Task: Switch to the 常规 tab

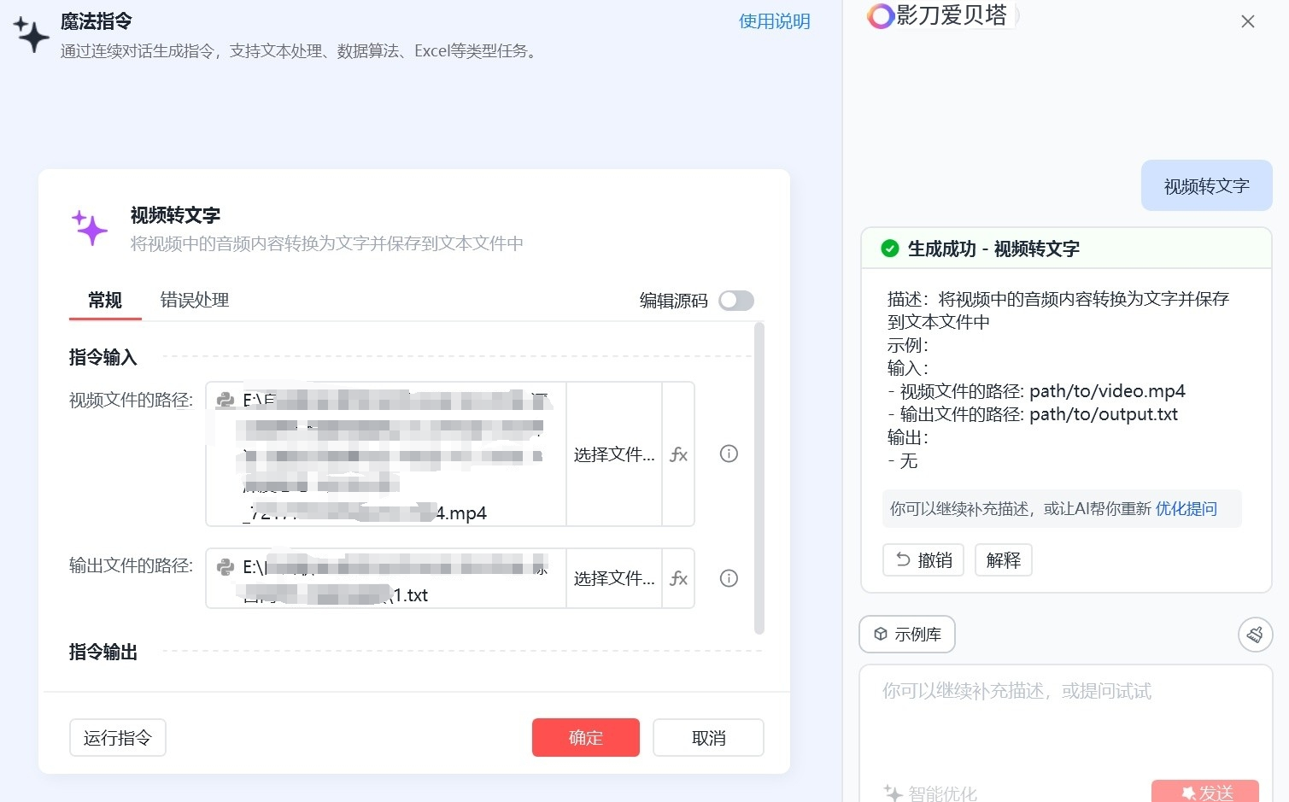Action: tap(105, 301)
